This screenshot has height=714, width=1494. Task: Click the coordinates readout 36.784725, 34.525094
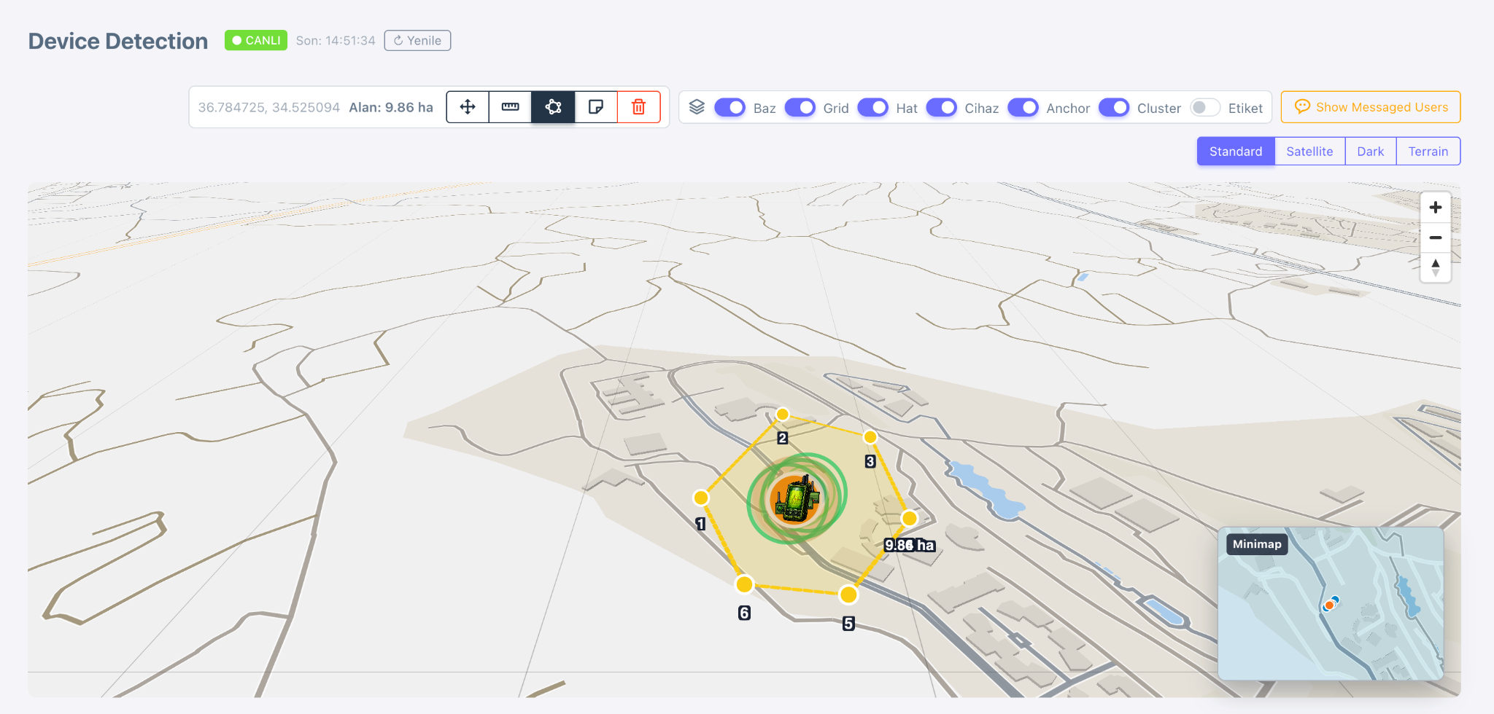coord(269,107)
